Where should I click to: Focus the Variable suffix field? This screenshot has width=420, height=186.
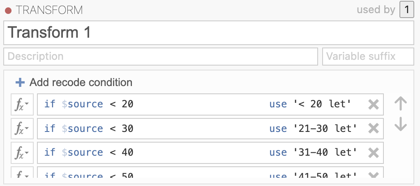pyautogui.click(x=368, y=56)
